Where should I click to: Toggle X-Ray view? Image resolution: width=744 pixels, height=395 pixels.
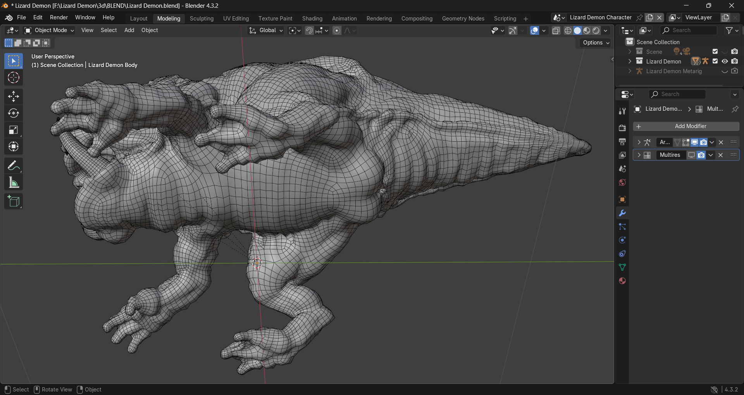click(556, 31)
